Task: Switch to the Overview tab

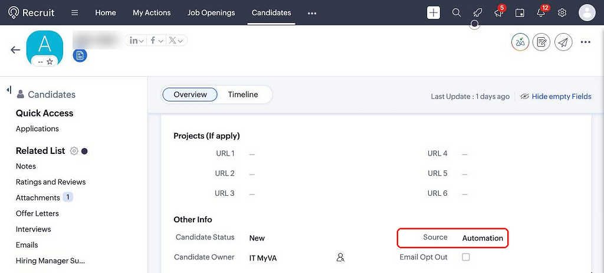Action: [191, 95]
